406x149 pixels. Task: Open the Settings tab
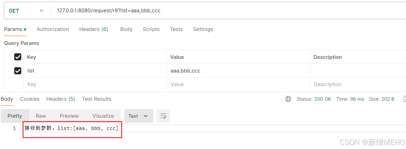click(203, 29)
